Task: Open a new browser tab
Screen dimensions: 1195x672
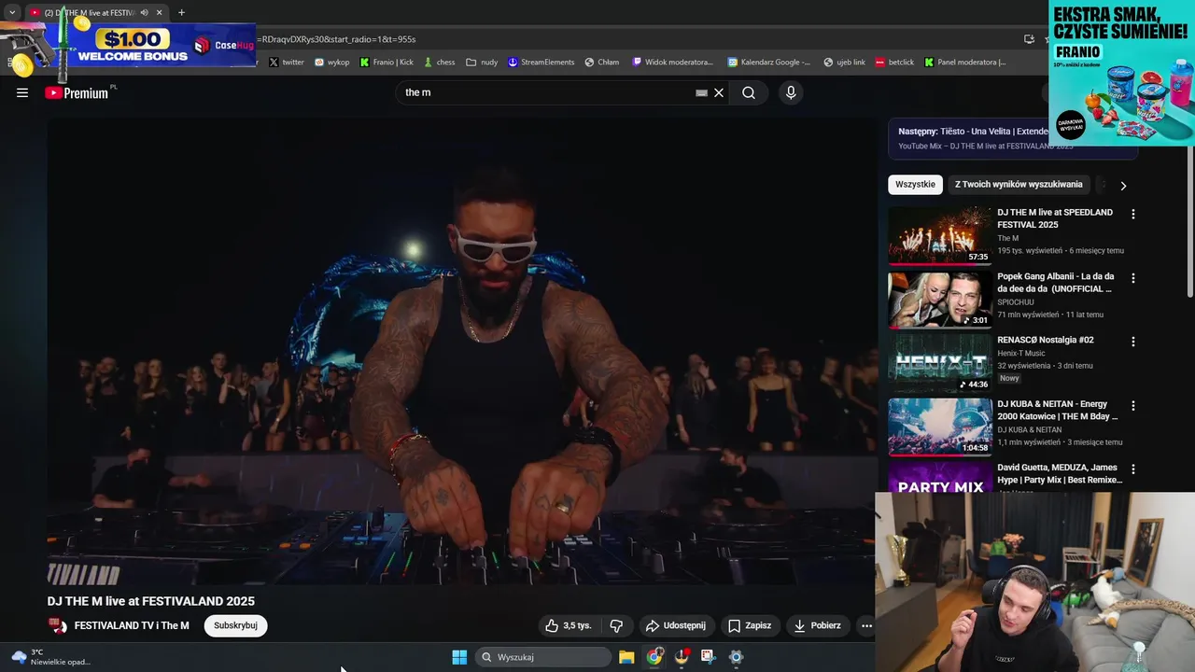Action: point(181,12)
